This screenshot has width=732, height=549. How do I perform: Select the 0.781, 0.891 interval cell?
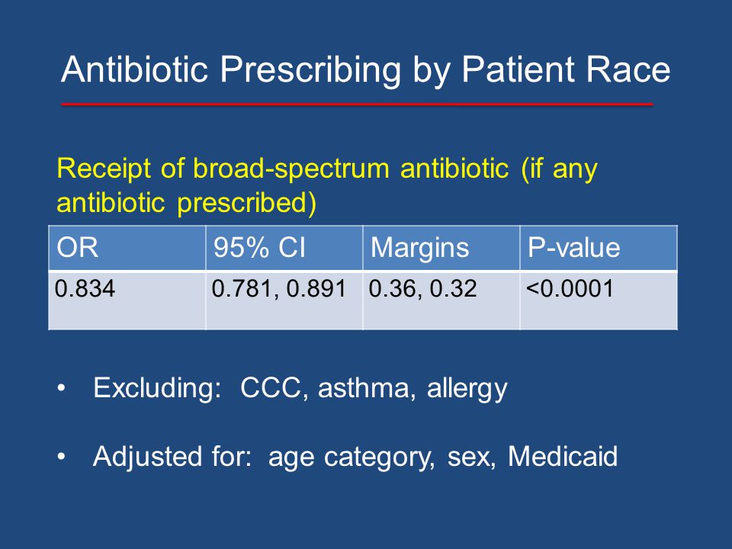(284, 300)
